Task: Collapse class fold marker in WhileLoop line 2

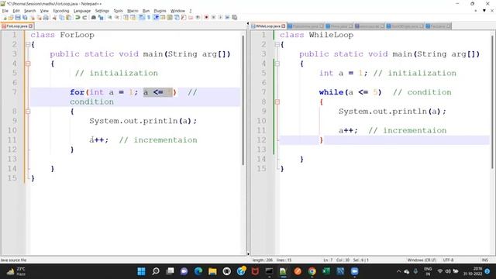Action: 277,45
